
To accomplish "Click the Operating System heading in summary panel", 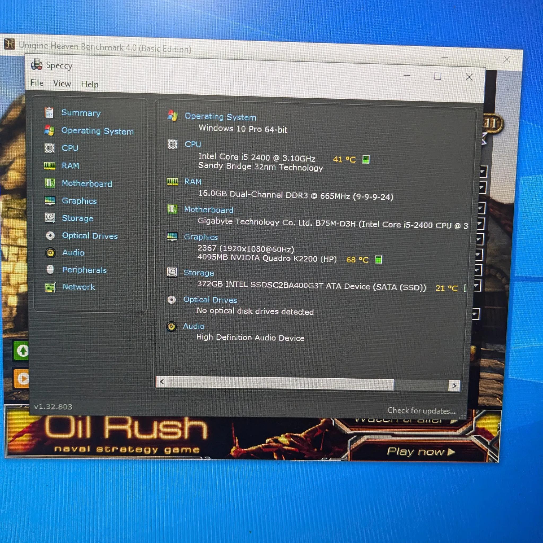I will [220, 117].
